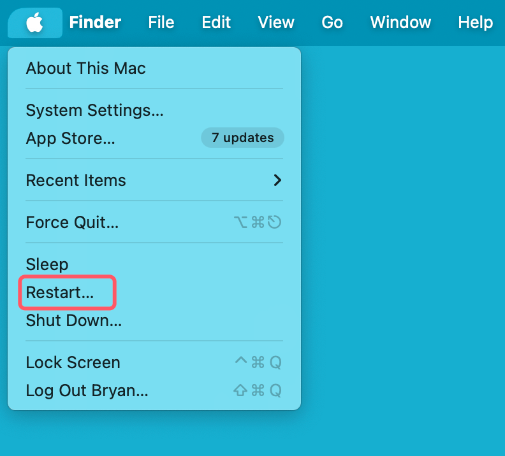Select About This Mac

pyautogui.click(x=85, y=68)
